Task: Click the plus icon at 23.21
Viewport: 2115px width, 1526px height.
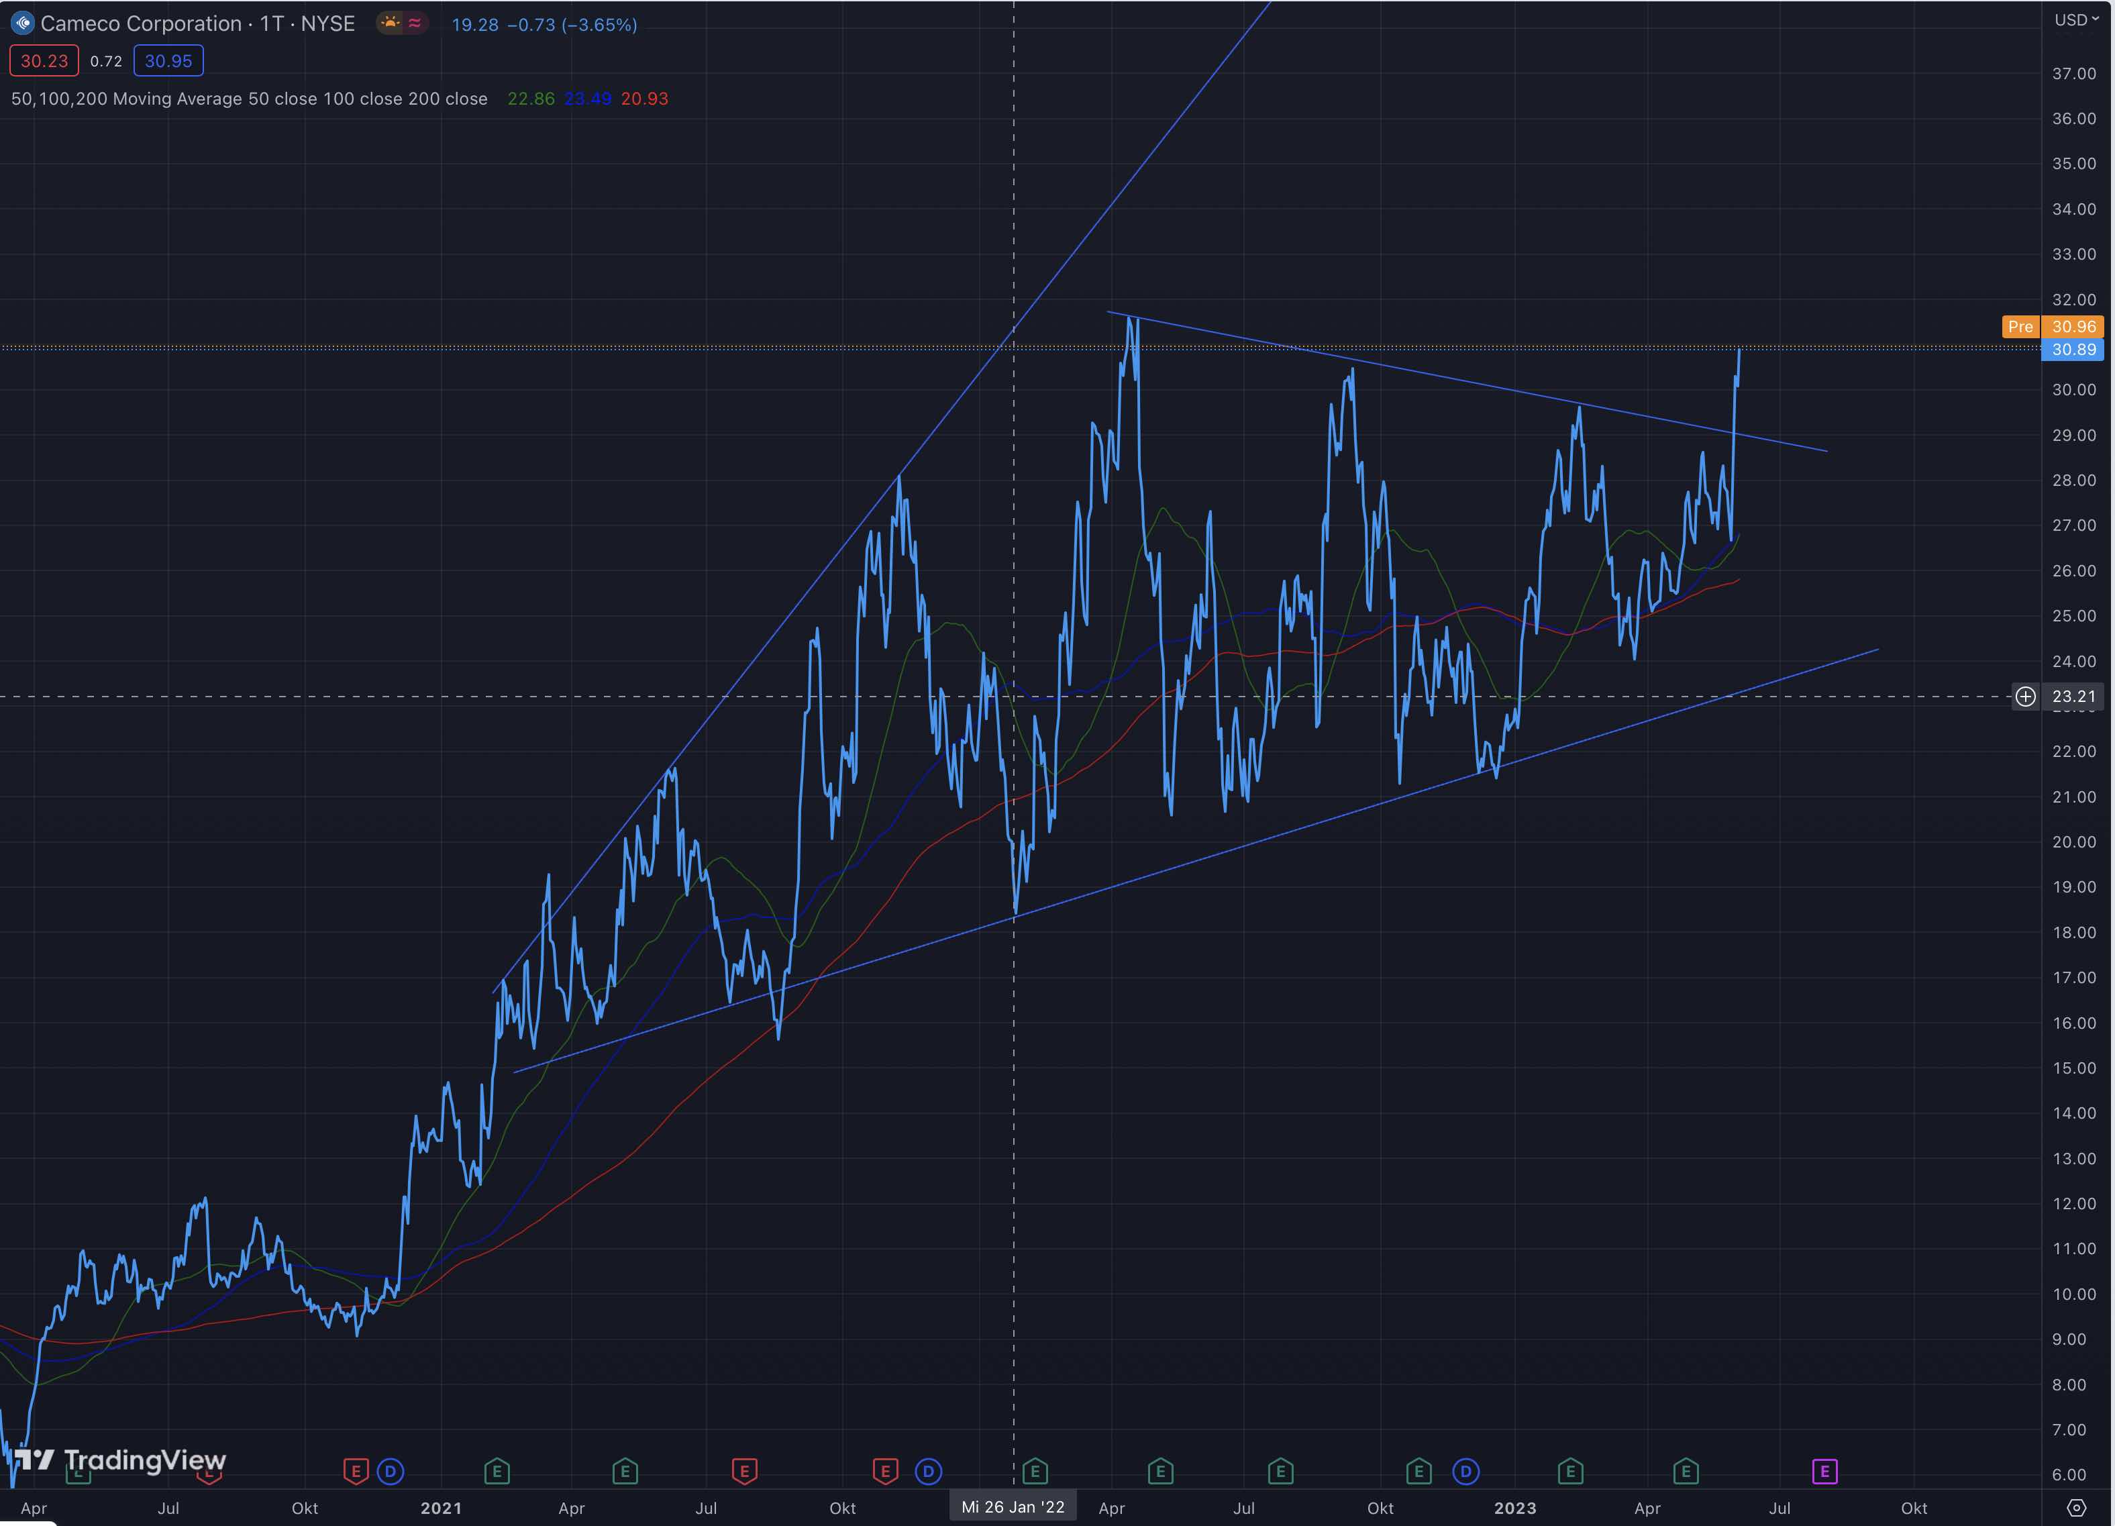Action: click(x=2026, y=697)
